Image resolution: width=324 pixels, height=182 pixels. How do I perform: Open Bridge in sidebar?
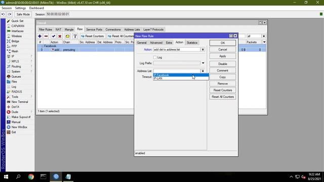[15, 41]
